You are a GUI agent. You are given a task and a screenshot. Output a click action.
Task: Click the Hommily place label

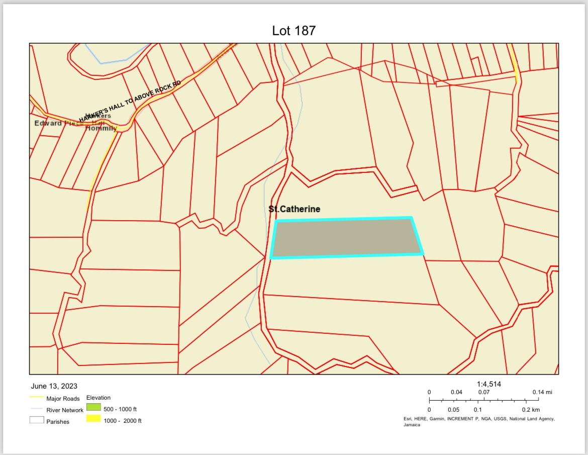pyautogui.click(x=101, y=128)
